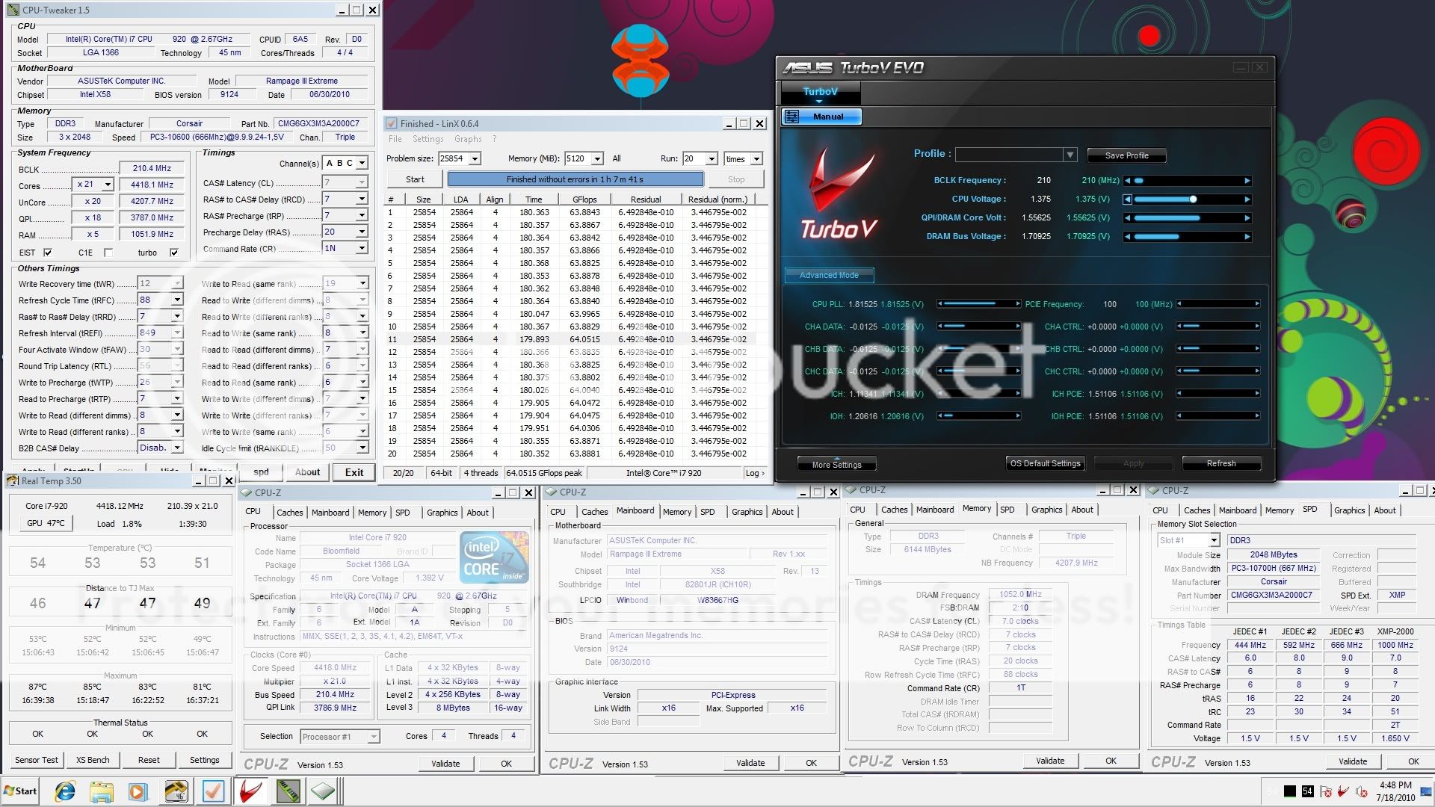Image resolution: width=1435 pixels, height=807 pixels.
Task: Increase BCLK Frequency with right arrow
Action: point(1247,181)
